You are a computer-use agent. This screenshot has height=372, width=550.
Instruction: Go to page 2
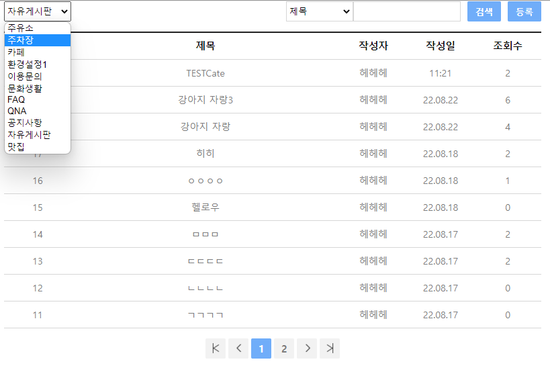(284, 348)
